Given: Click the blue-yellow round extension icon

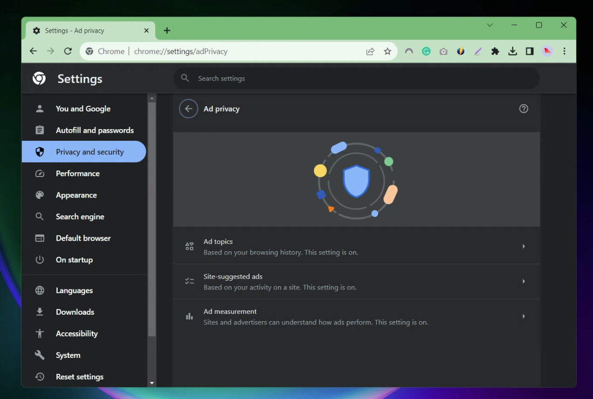Looking at the screenshot, I should (461, 51).
